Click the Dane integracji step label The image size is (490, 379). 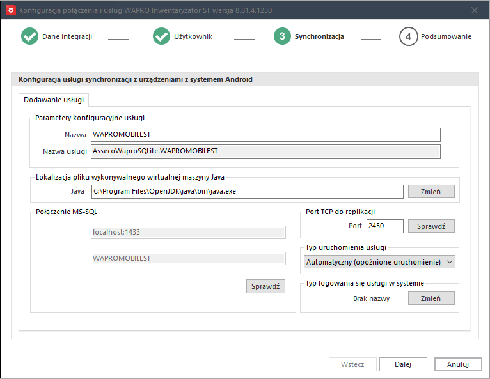click(67, 36)
